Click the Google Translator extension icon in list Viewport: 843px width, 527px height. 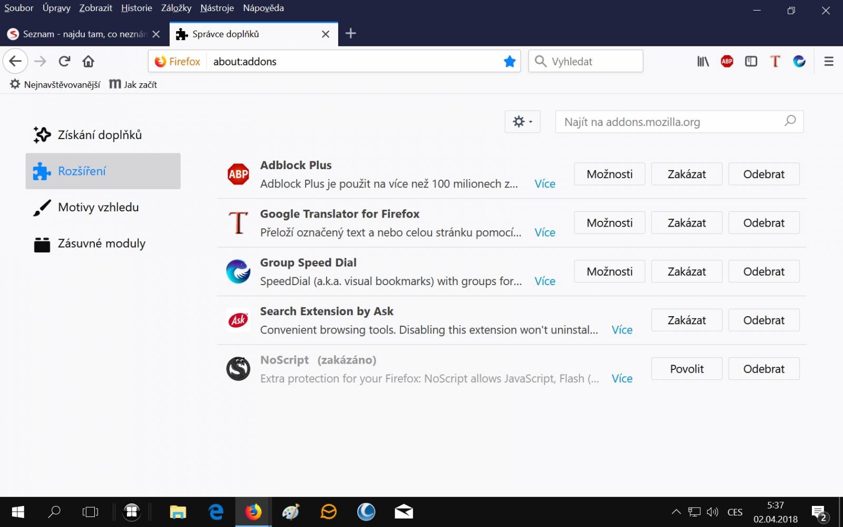click(x=238, y=222)
